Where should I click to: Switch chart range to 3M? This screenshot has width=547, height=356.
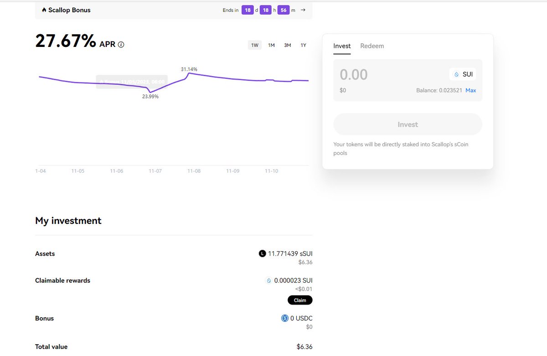coord(287,45)
